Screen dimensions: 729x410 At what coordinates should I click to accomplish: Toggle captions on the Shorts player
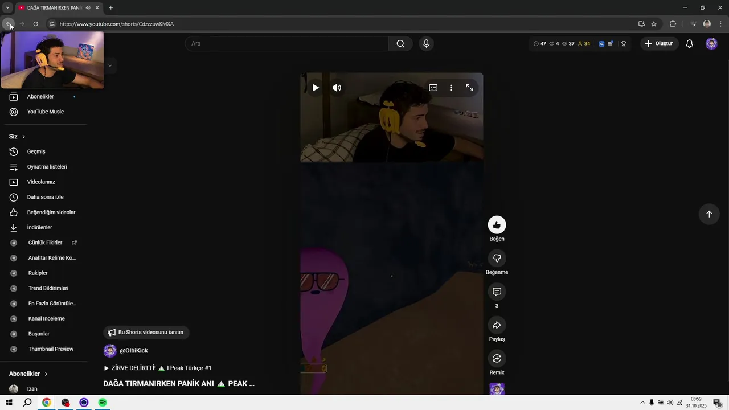pos(433,88)
